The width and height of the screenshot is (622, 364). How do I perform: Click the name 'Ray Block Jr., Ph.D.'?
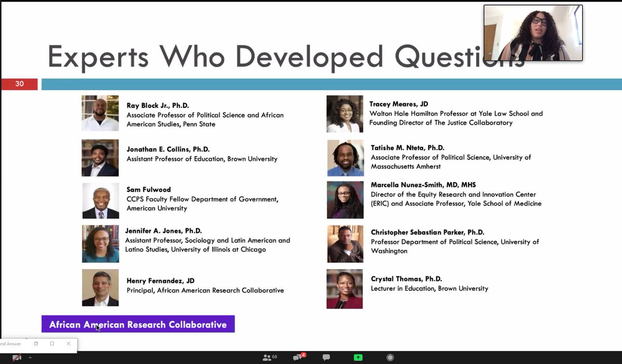[x=158, y=105]
